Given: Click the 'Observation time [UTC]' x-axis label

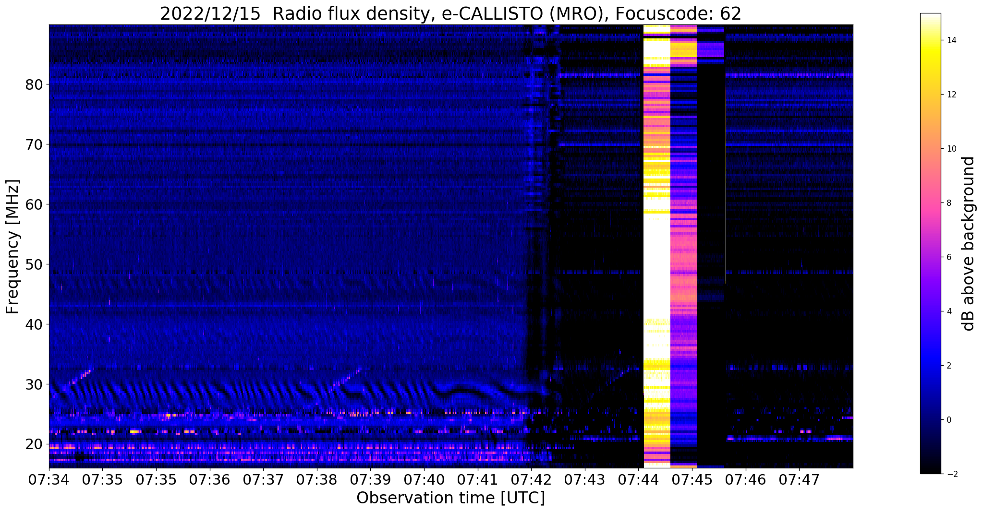Looking at the screenshot, I should (450, 498).
